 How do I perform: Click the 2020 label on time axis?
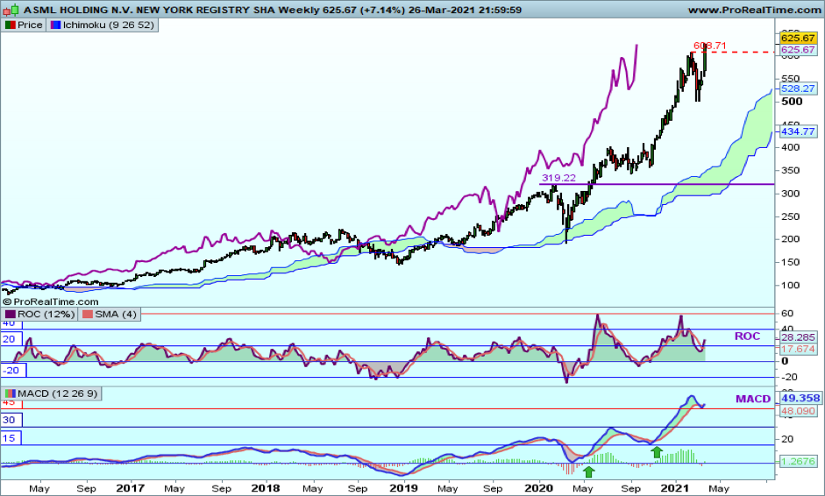[x=539, y=488]
